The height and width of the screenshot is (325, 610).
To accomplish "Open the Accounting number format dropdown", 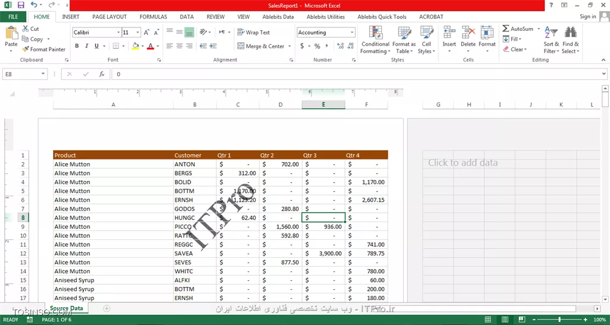I will tap(352, 33).
